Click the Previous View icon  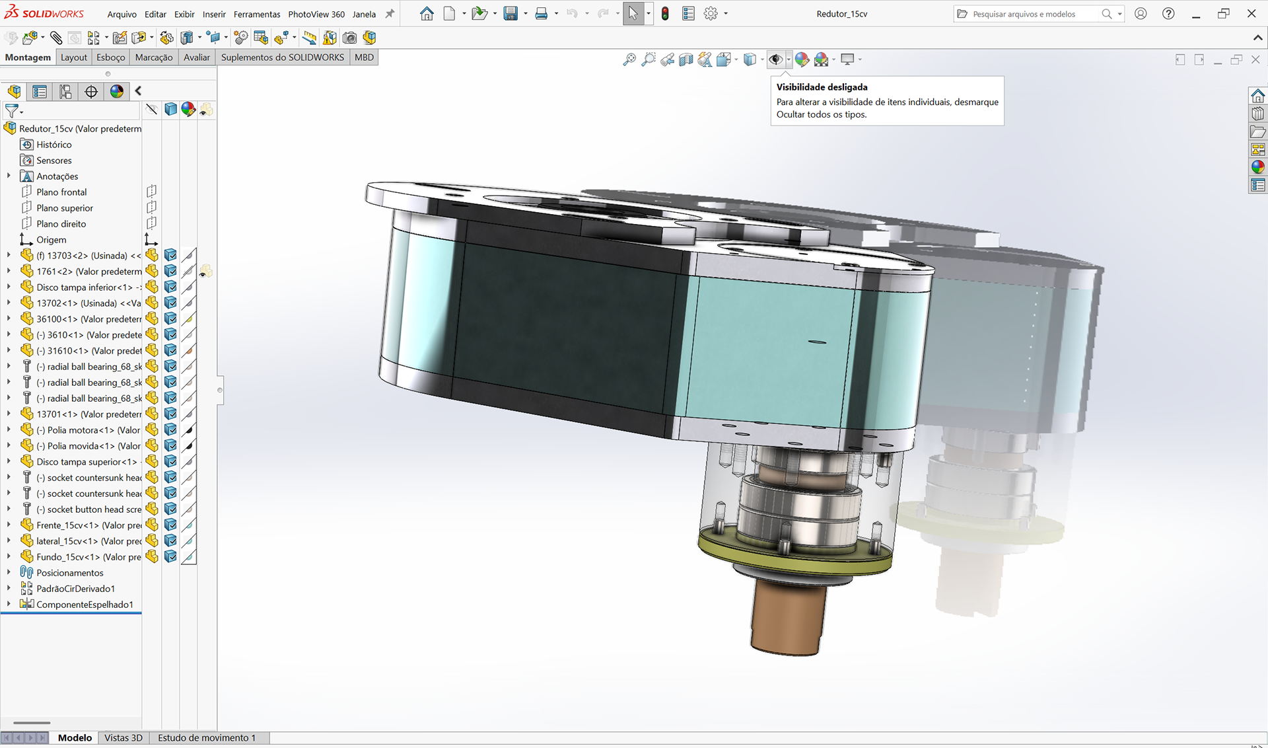667,60
